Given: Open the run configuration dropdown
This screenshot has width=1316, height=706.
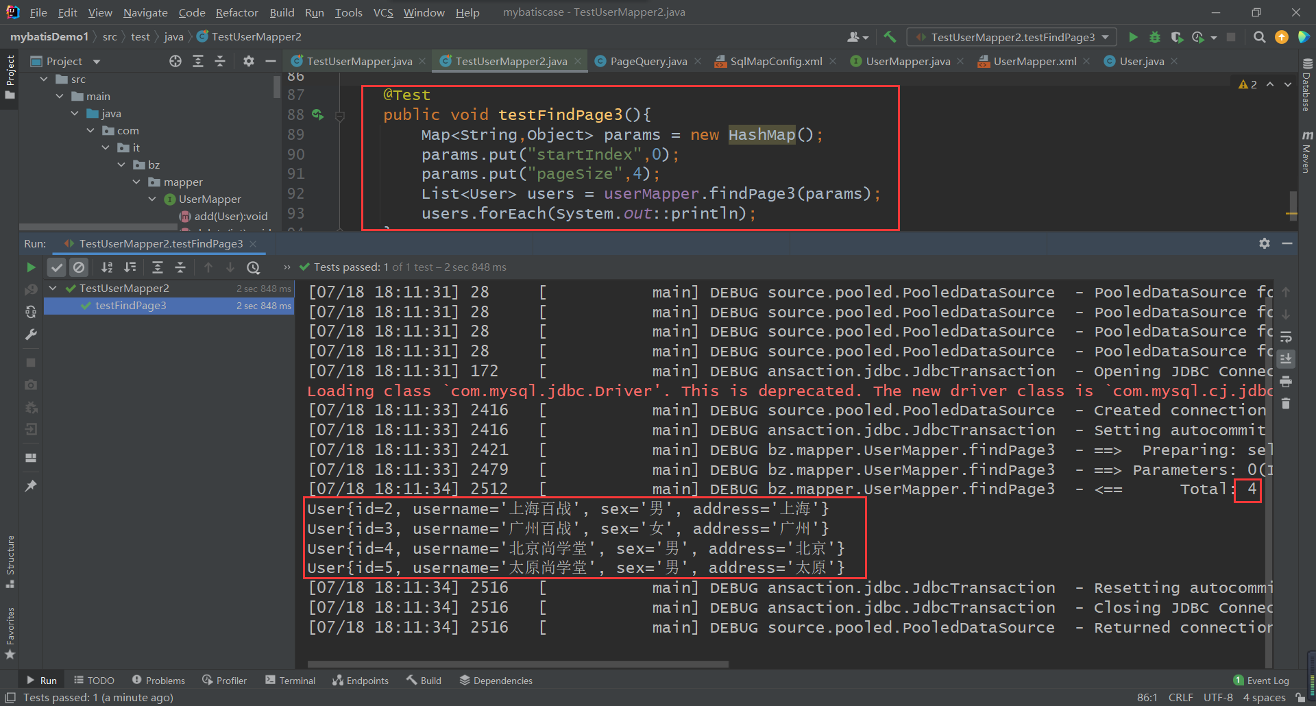Looking at the screenshot, I should click(x=1012, y=37).
